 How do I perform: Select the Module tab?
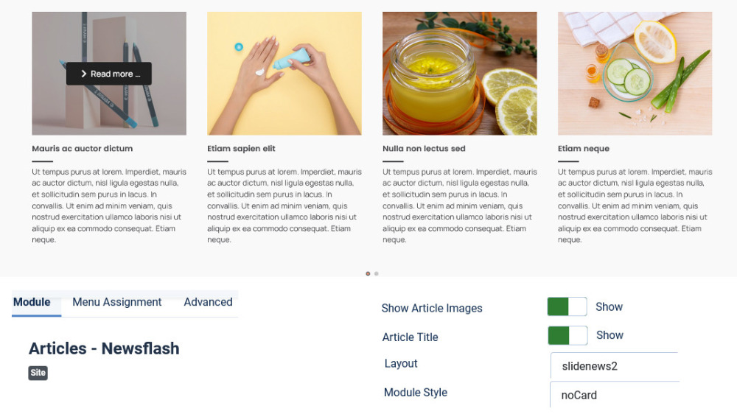tap(32, 302)
